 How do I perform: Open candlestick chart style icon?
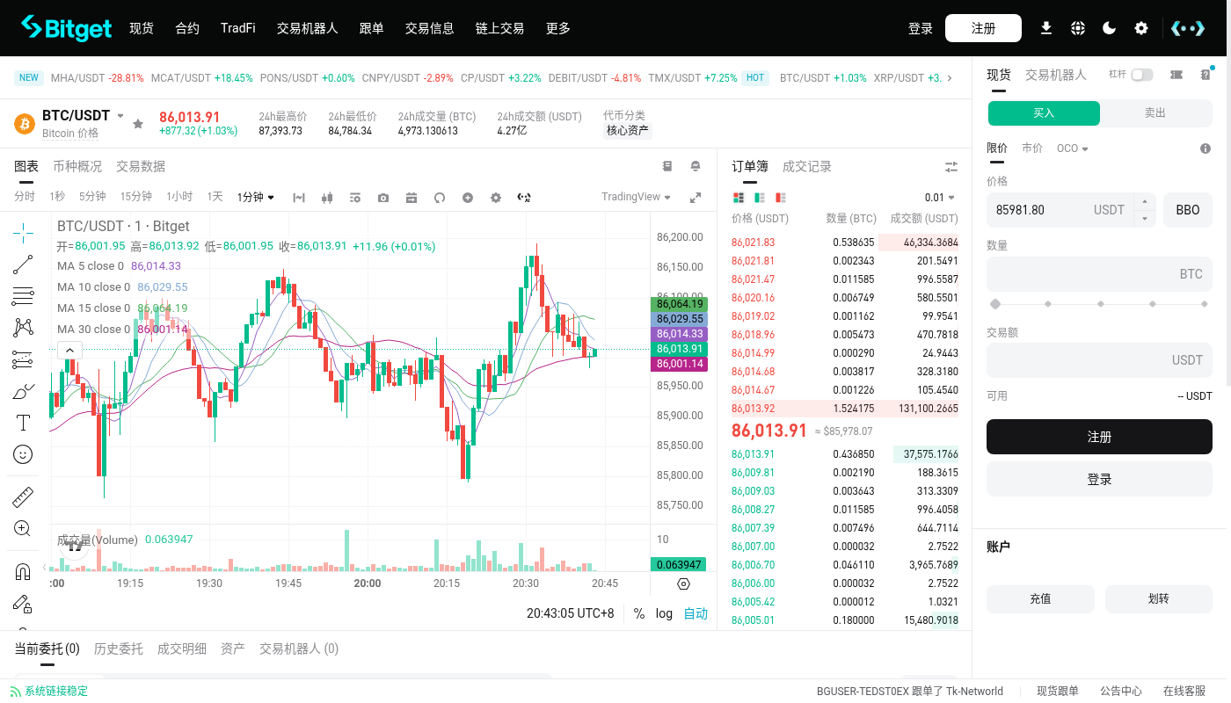pos(327,198)
